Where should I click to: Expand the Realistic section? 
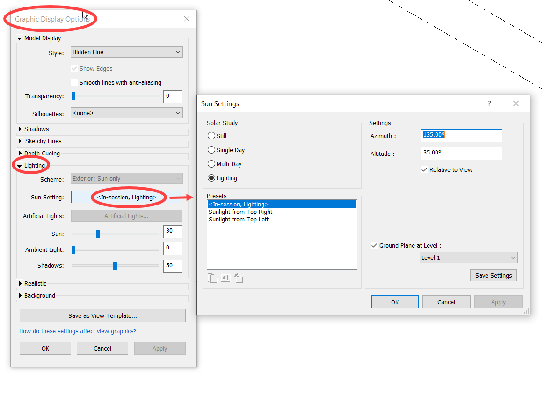coord(20,283)
